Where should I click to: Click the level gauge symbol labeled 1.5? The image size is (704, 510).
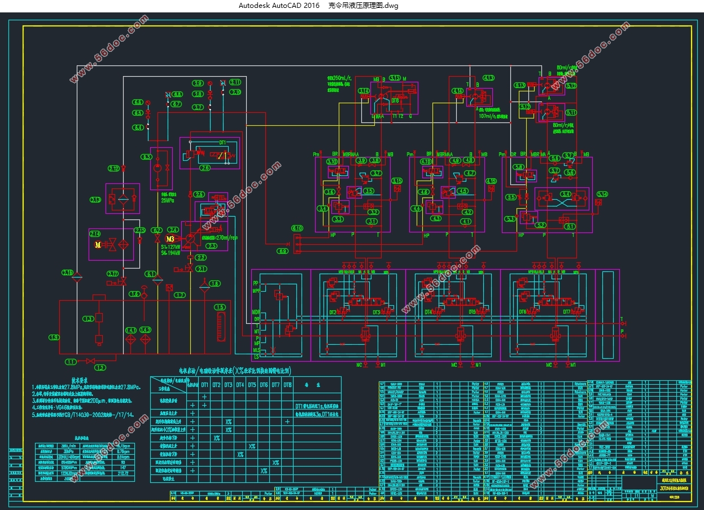coord(221,328)
